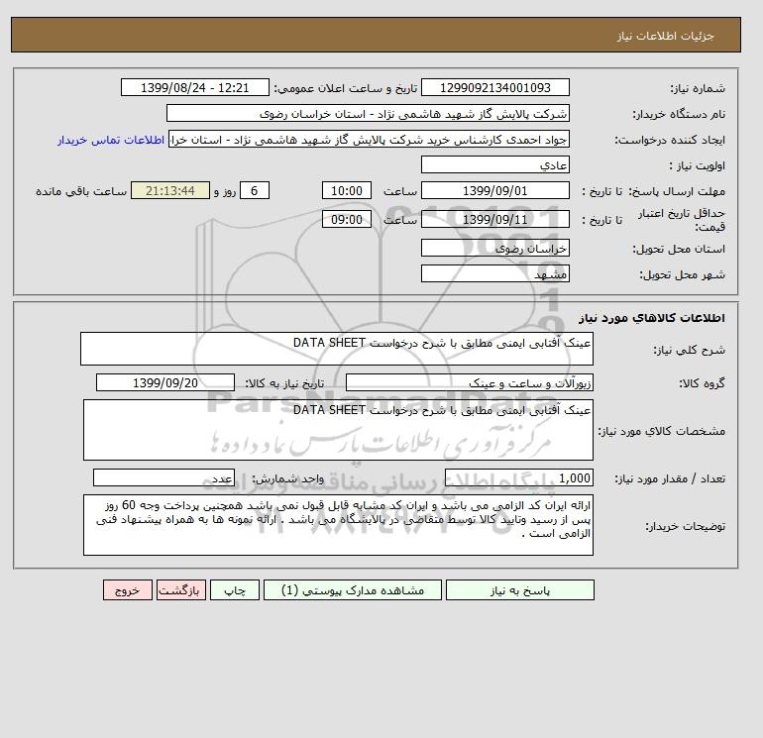Image resolution: width=763 pixels, height=738 pixels.
Task: Click the delivery province field خراسان رضوی
Action: tap(494, 248)
